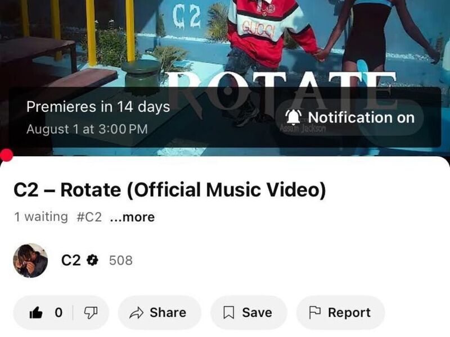
Task: Tap the verified badge beside C2
Action: 92,260
